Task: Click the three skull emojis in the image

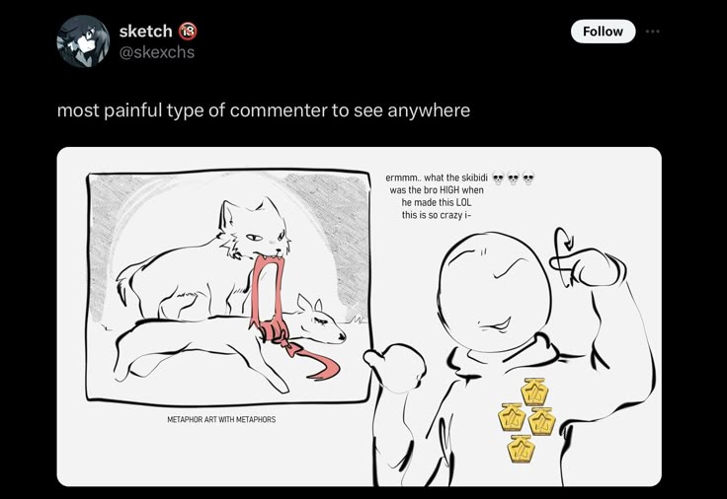Action: pos(513,178)
